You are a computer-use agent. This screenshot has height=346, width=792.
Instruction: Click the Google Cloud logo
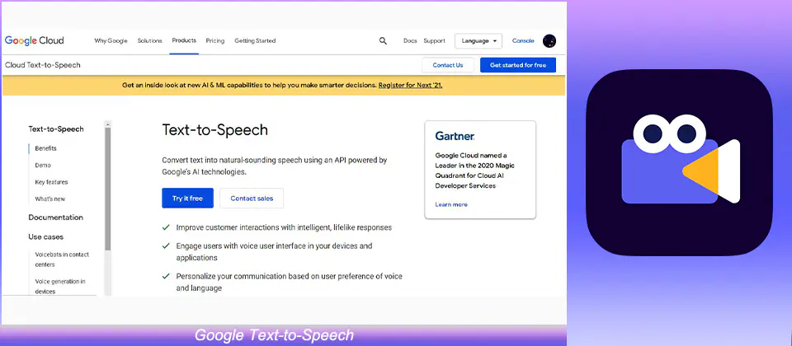[35, 41]
